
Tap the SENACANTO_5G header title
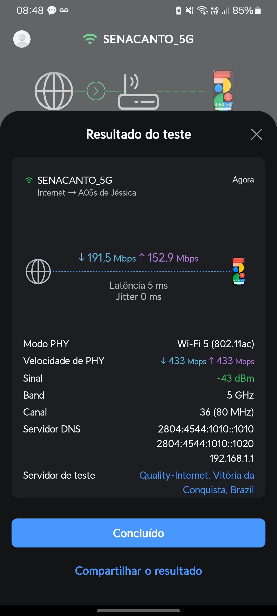click(x=148, y=39)
